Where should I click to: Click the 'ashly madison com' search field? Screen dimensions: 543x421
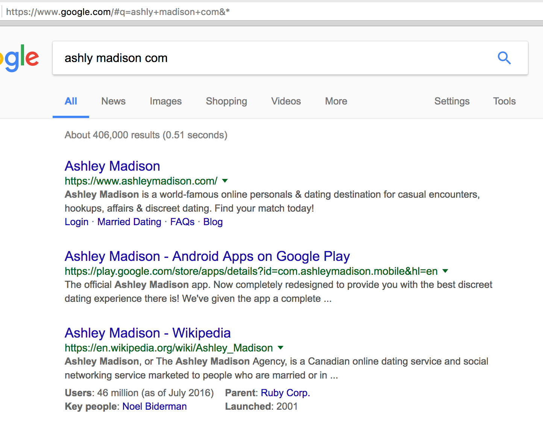(290, 58)
